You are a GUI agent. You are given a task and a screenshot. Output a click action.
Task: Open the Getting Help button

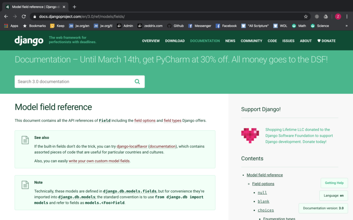pyautogui.click(x=334, y=183)
